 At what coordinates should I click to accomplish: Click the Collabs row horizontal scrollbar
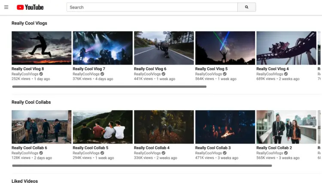142,165
